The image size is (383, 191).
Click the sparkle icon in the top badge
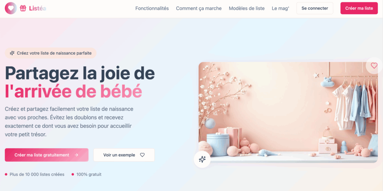click(x=12, y=53)
